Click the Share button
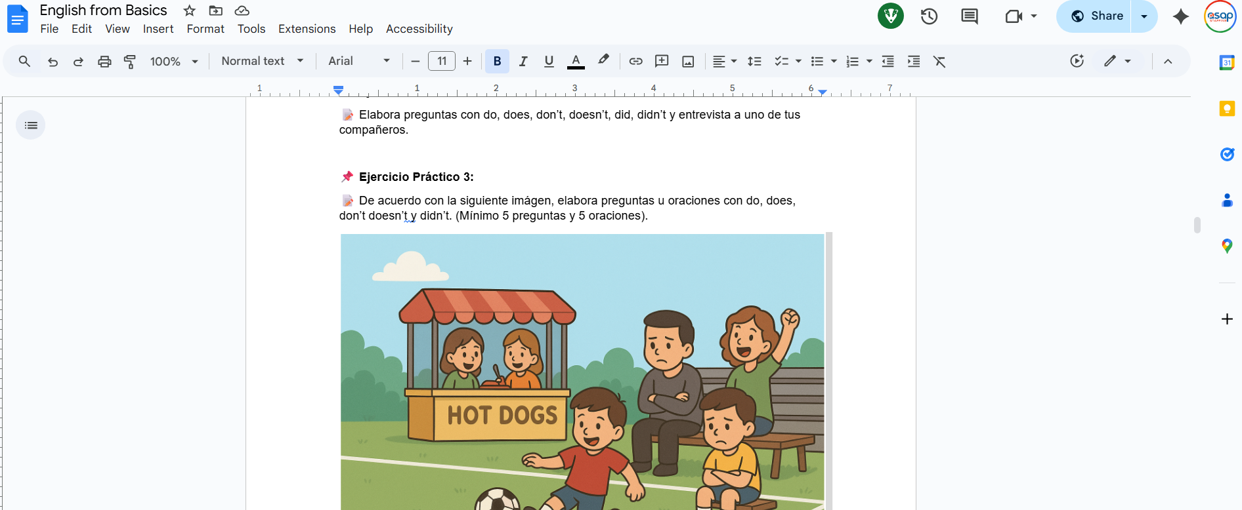This screenshot has width=1242, height=510. [x=1096, y=16]
